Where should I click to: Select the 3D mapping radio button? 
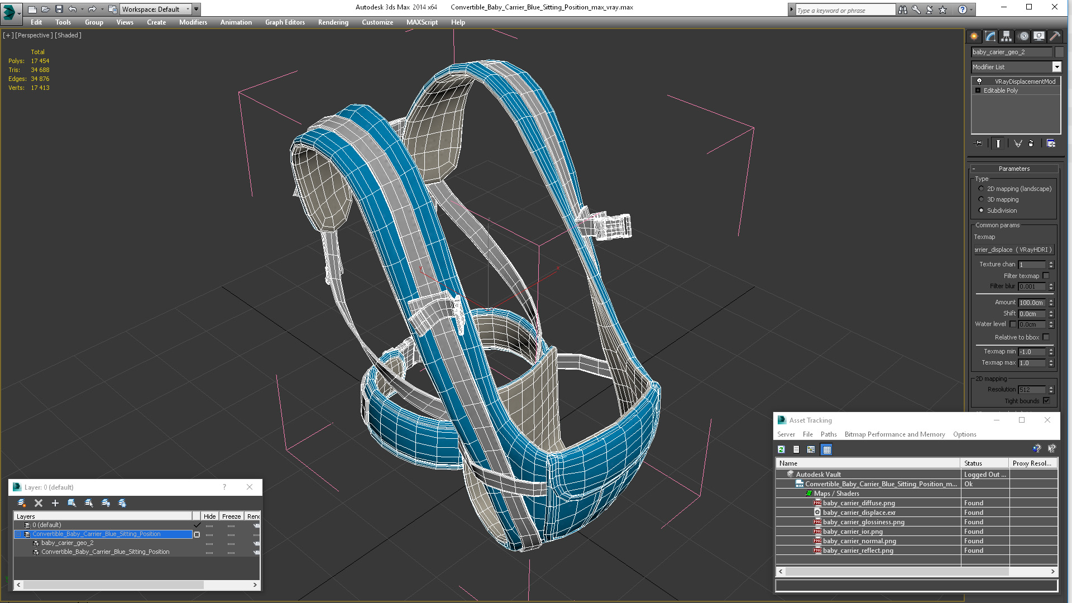pyautogui.click(x=981, y=199)
